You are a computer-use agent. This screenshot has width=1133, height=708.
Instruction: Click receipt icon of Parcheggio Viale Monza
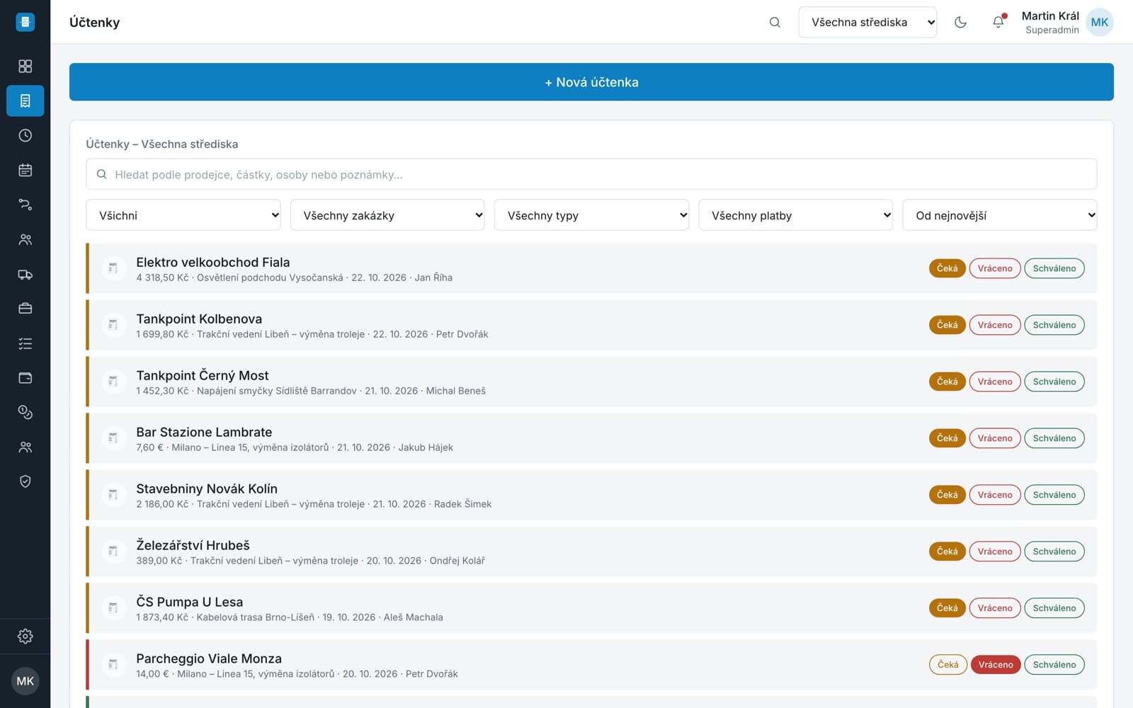click(x=113, y=665)
